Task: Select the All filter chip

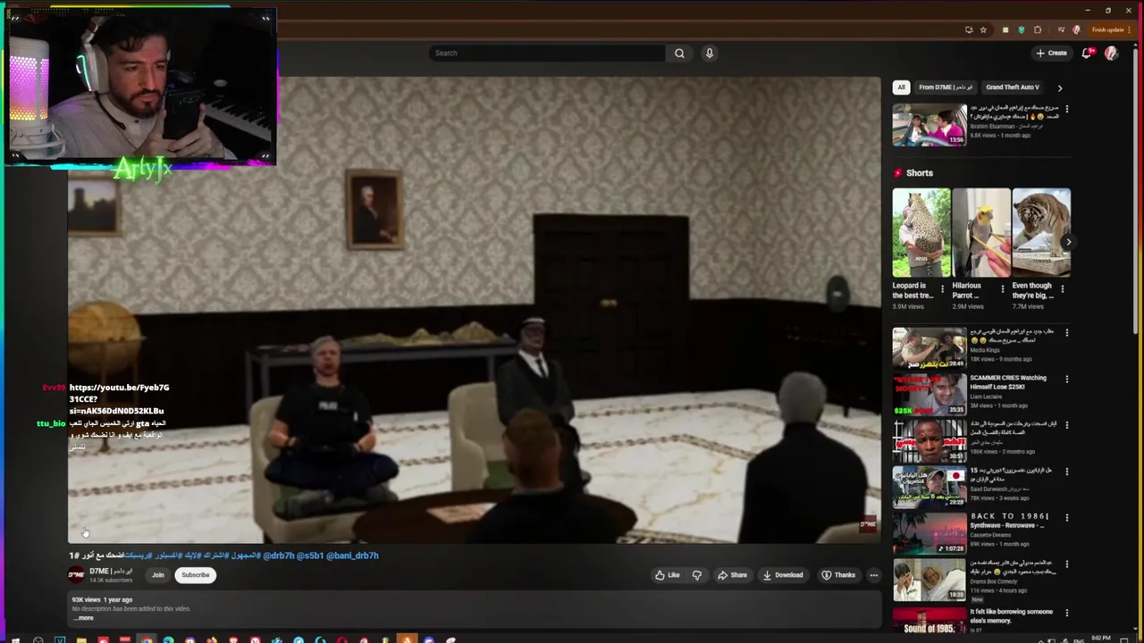Action: click(x=901, y=88)
